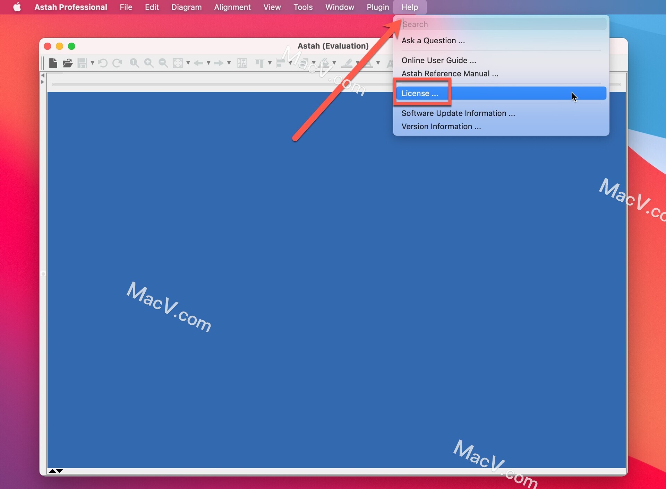The height and width of the screenshot is (489, 666).
Task: Click the New file icon in toolbar
Action: click(x=53, y=63)
